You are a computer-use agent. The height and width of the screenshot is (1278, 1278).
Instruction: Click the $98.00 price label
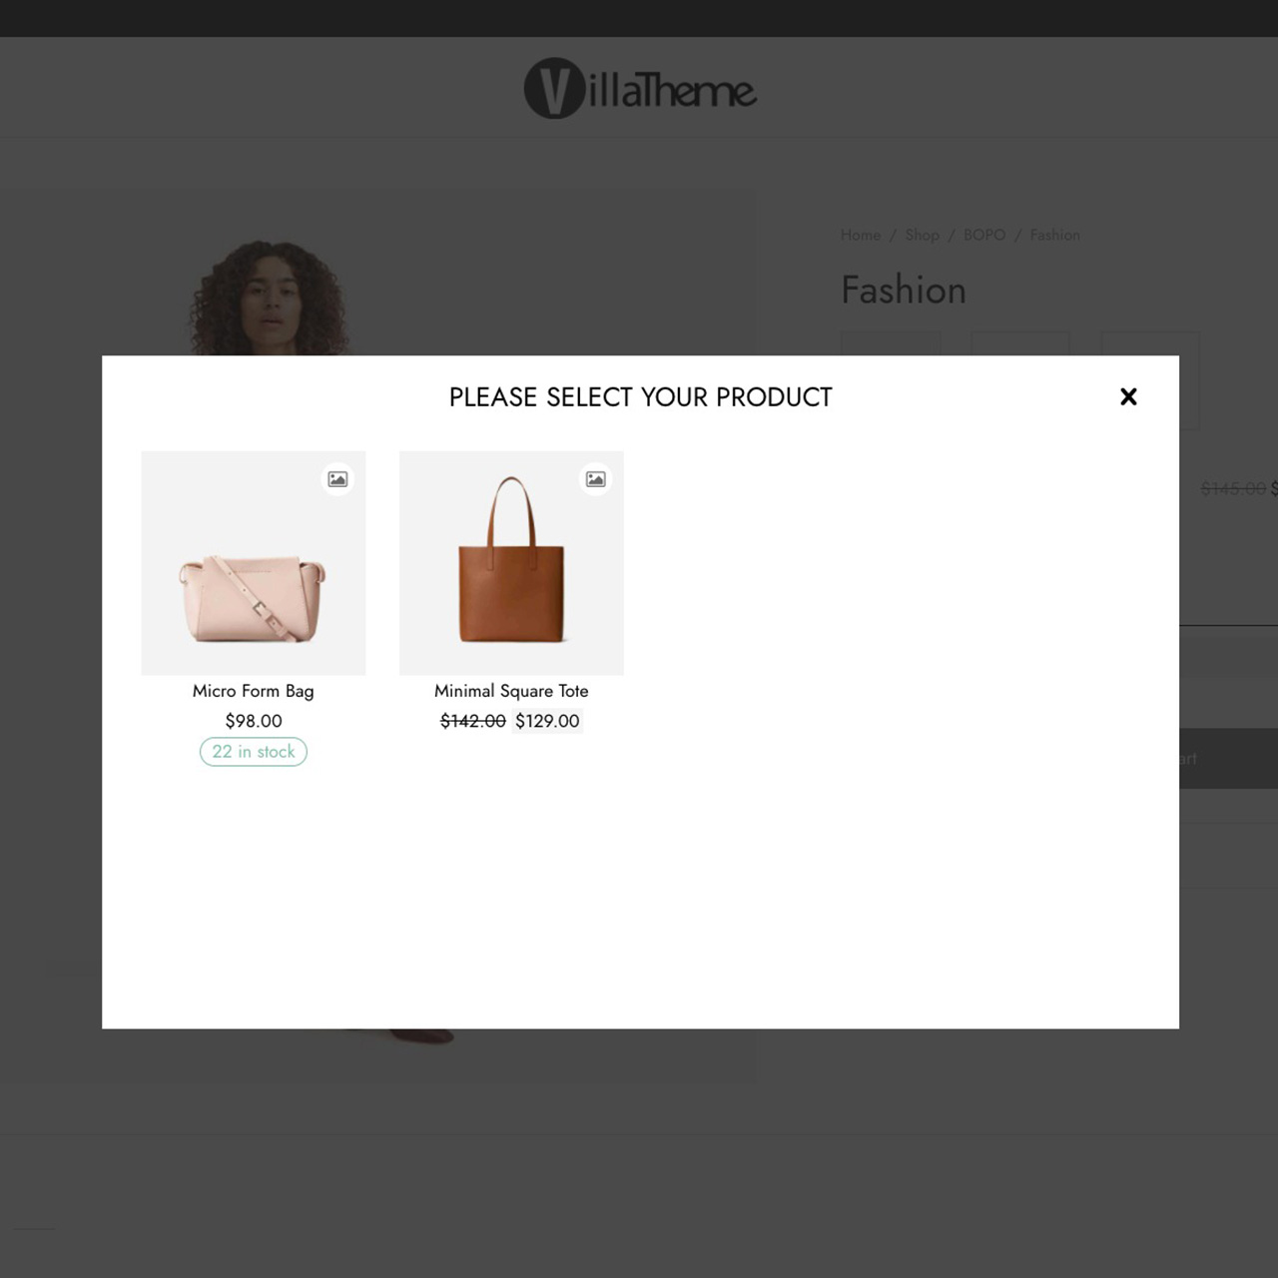point(254,721)
